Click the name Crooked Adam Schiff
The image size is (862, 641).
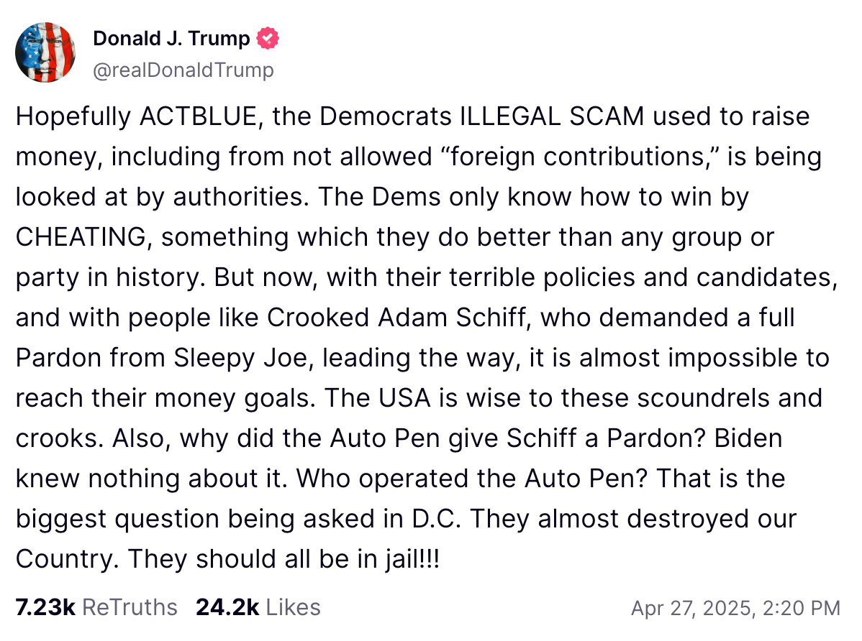[x=399, y=318]
